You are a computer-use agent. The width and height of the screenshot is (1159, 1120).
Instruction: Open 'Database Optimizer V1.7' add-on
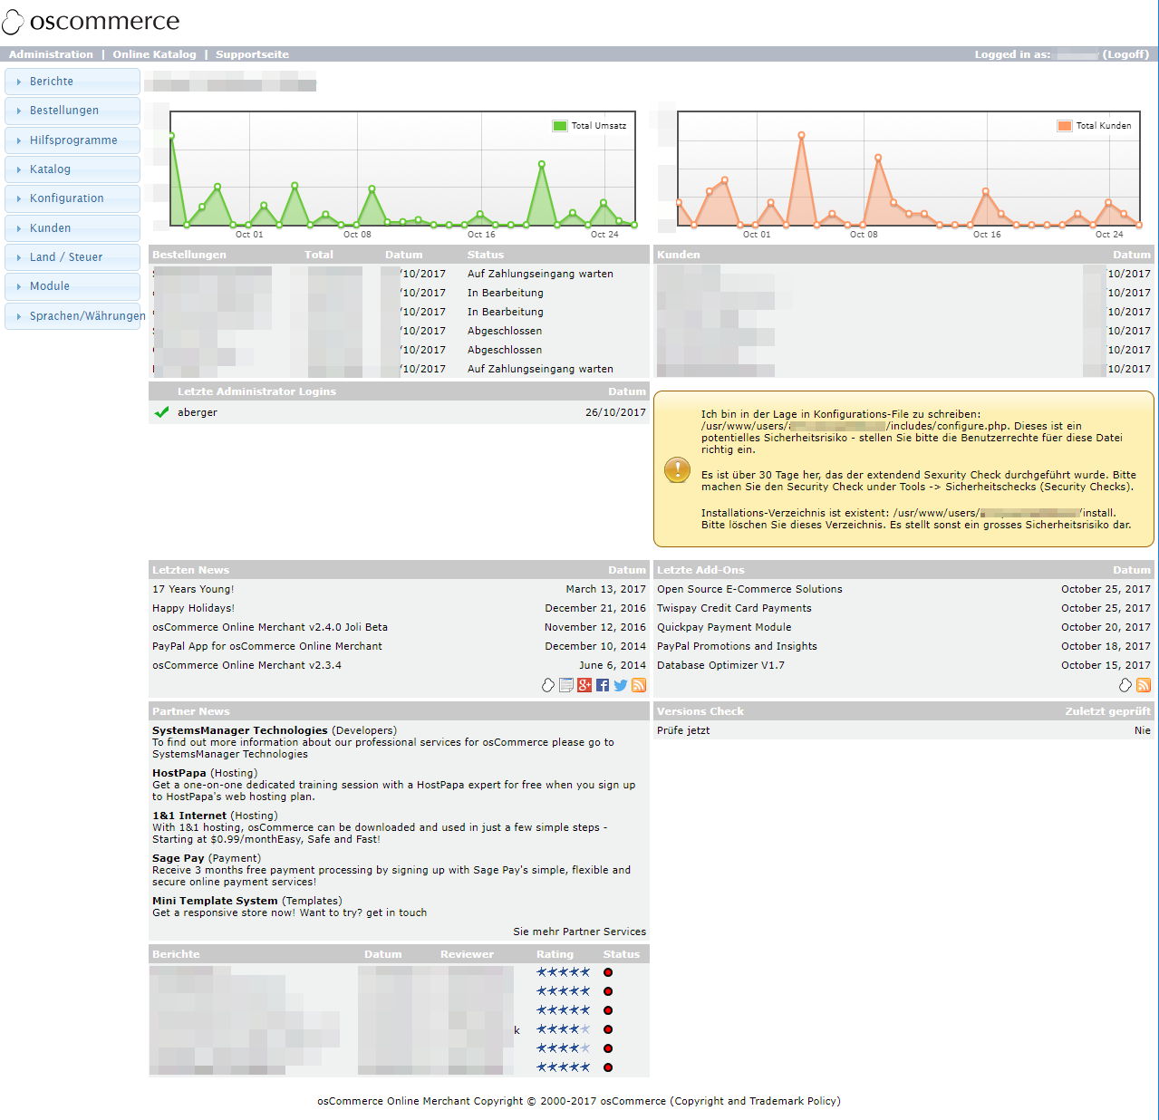click(720, 665)
